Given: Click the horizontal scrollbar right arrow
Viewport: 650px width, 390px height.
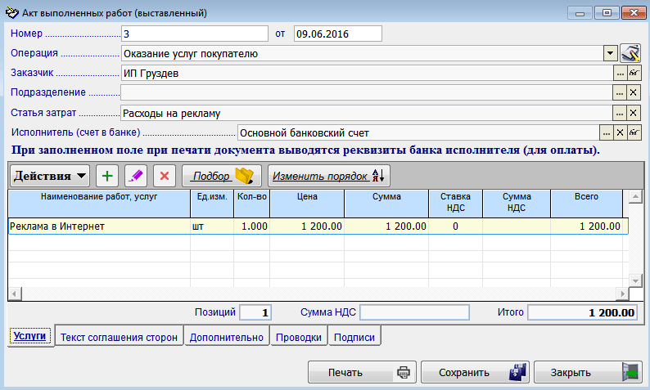Looking at the screenshot, I should pyautogui.click(x=622, y=294).
